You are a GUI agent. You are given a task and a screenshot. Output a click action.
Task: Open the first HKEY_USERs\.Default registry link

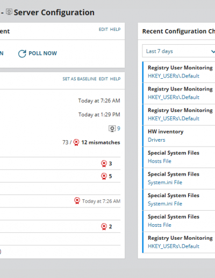(x=174, y=76)
